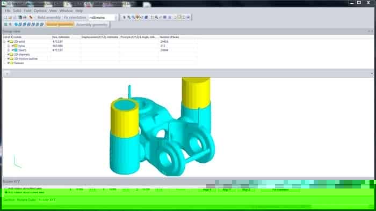
Task: Select the highlighted orange geometry tab
Action: 60,25
